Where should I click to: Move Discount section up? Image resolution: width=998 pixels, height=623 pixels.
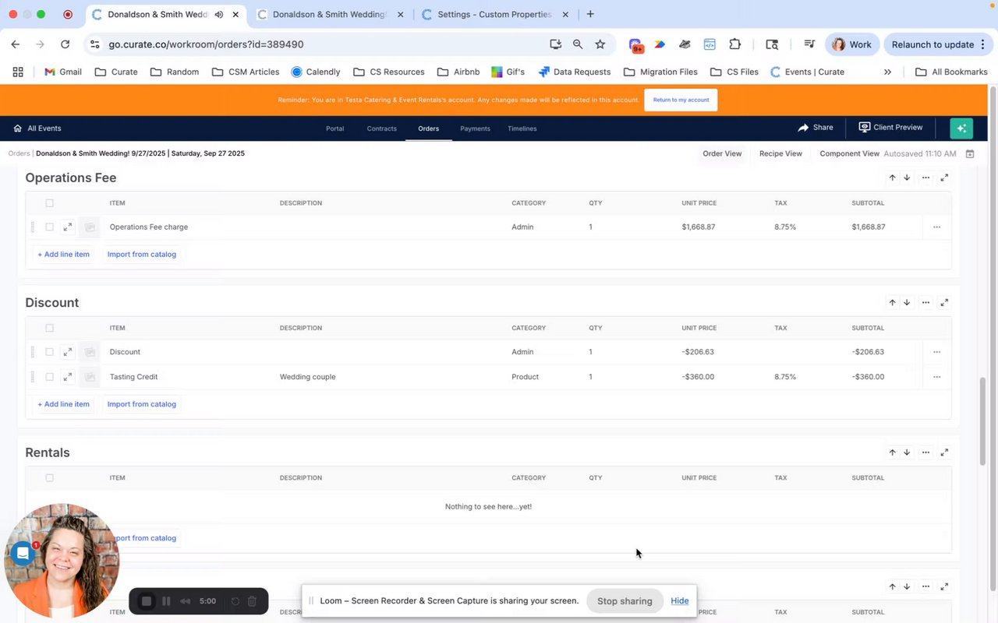[892, 302]
